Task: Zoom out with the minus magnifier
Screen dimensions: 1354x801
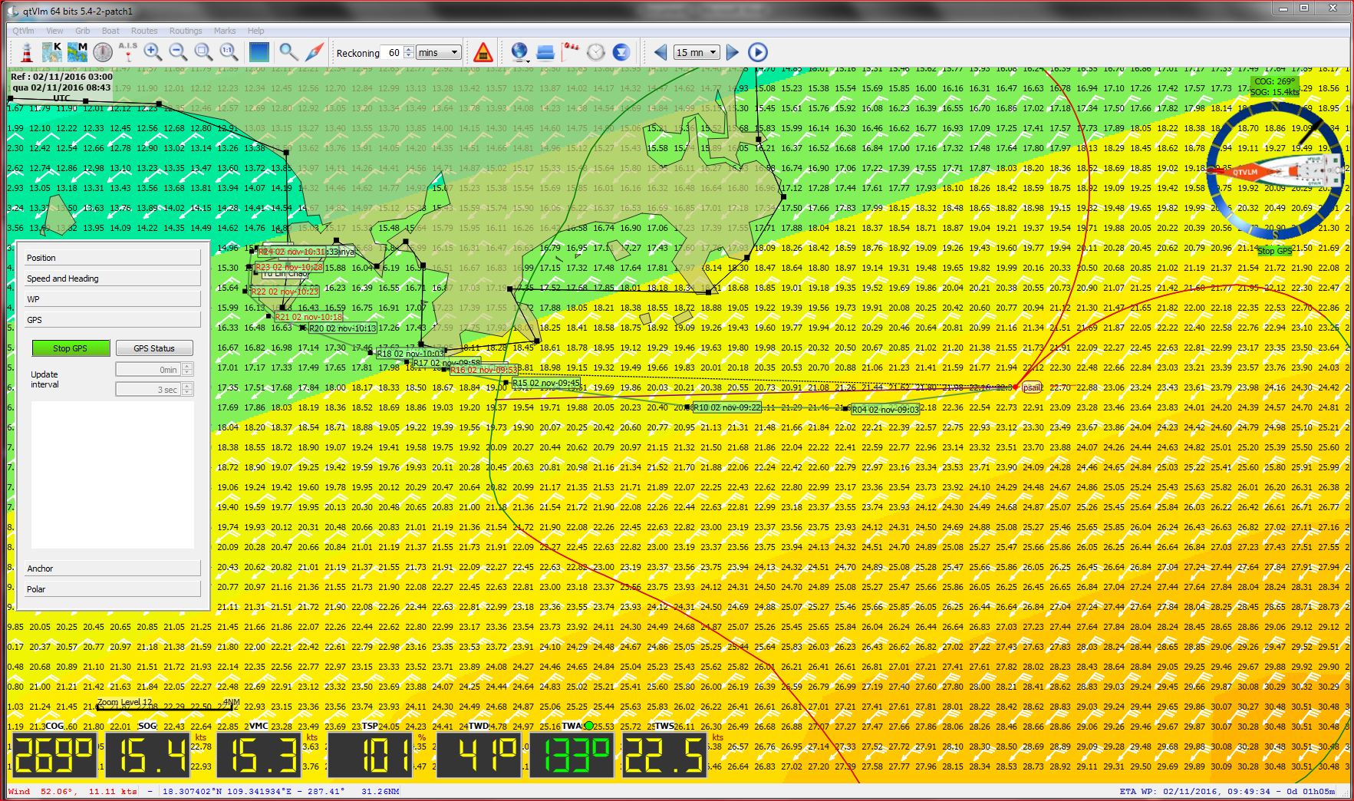Action: click(178, 52)
